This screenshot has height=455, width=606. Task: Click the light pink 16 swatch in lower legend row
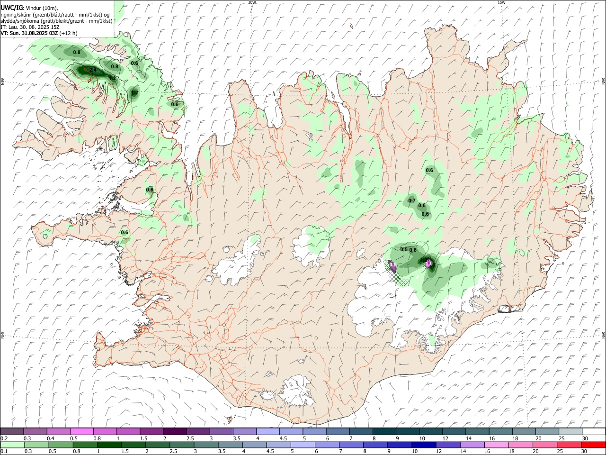click(x=496, y=445)
